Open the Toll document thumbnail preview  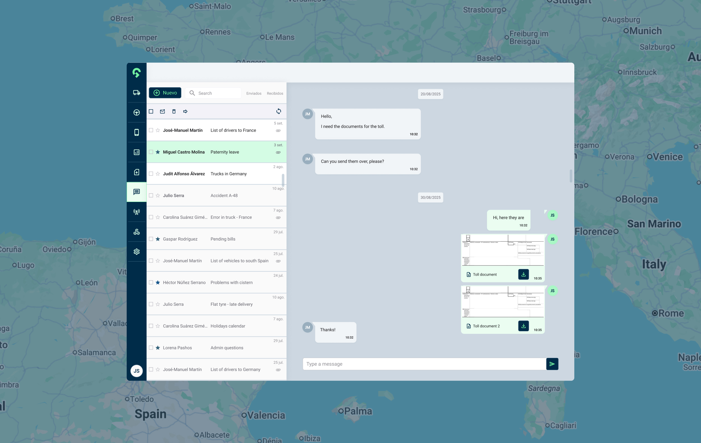(503, 250)
